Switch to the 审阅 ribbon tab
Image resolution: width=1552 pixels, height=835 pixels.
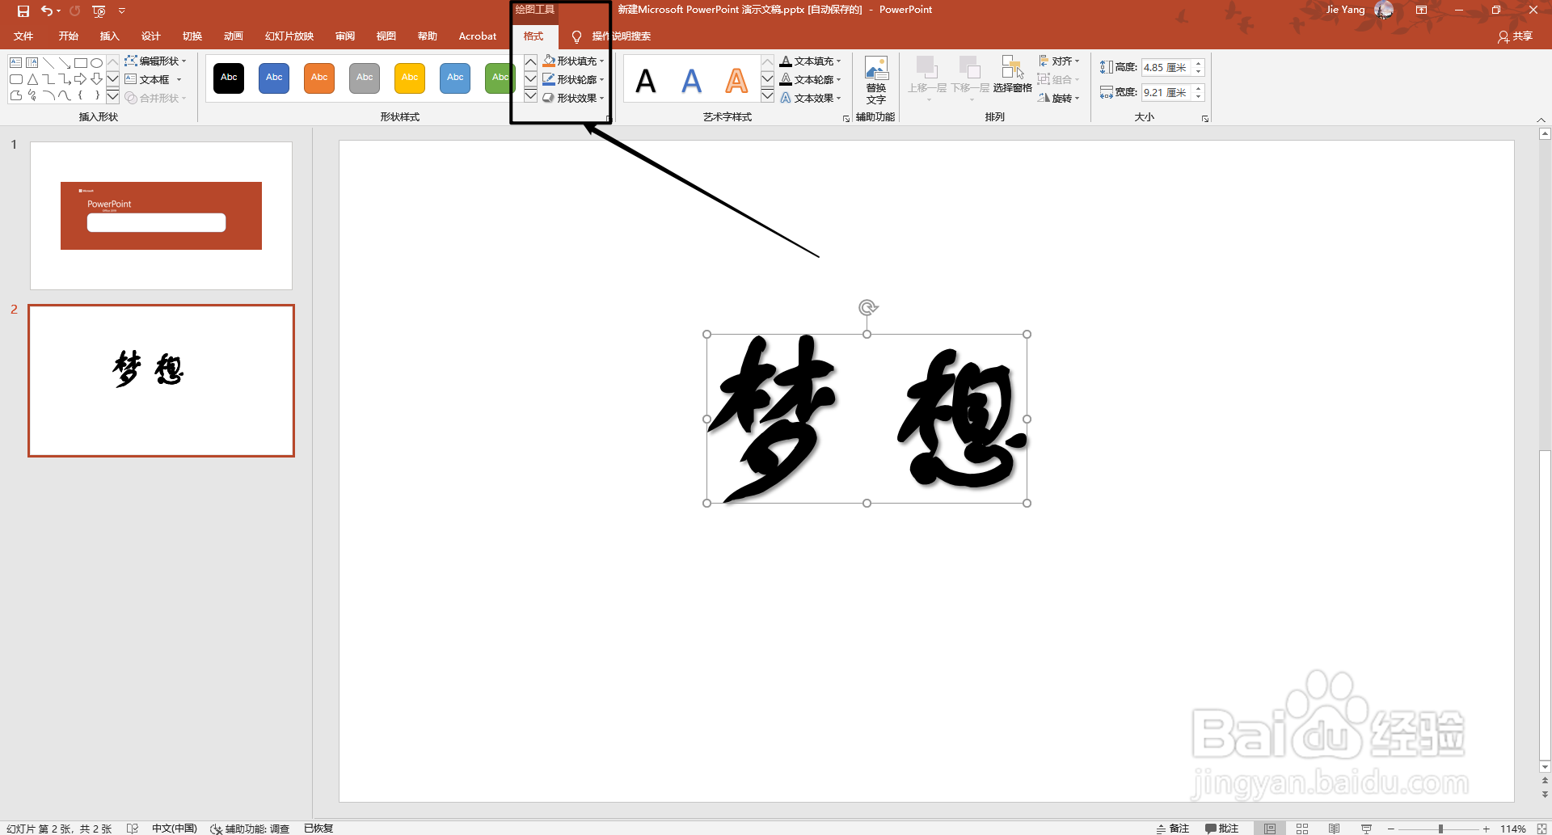[x=344, y=36]
